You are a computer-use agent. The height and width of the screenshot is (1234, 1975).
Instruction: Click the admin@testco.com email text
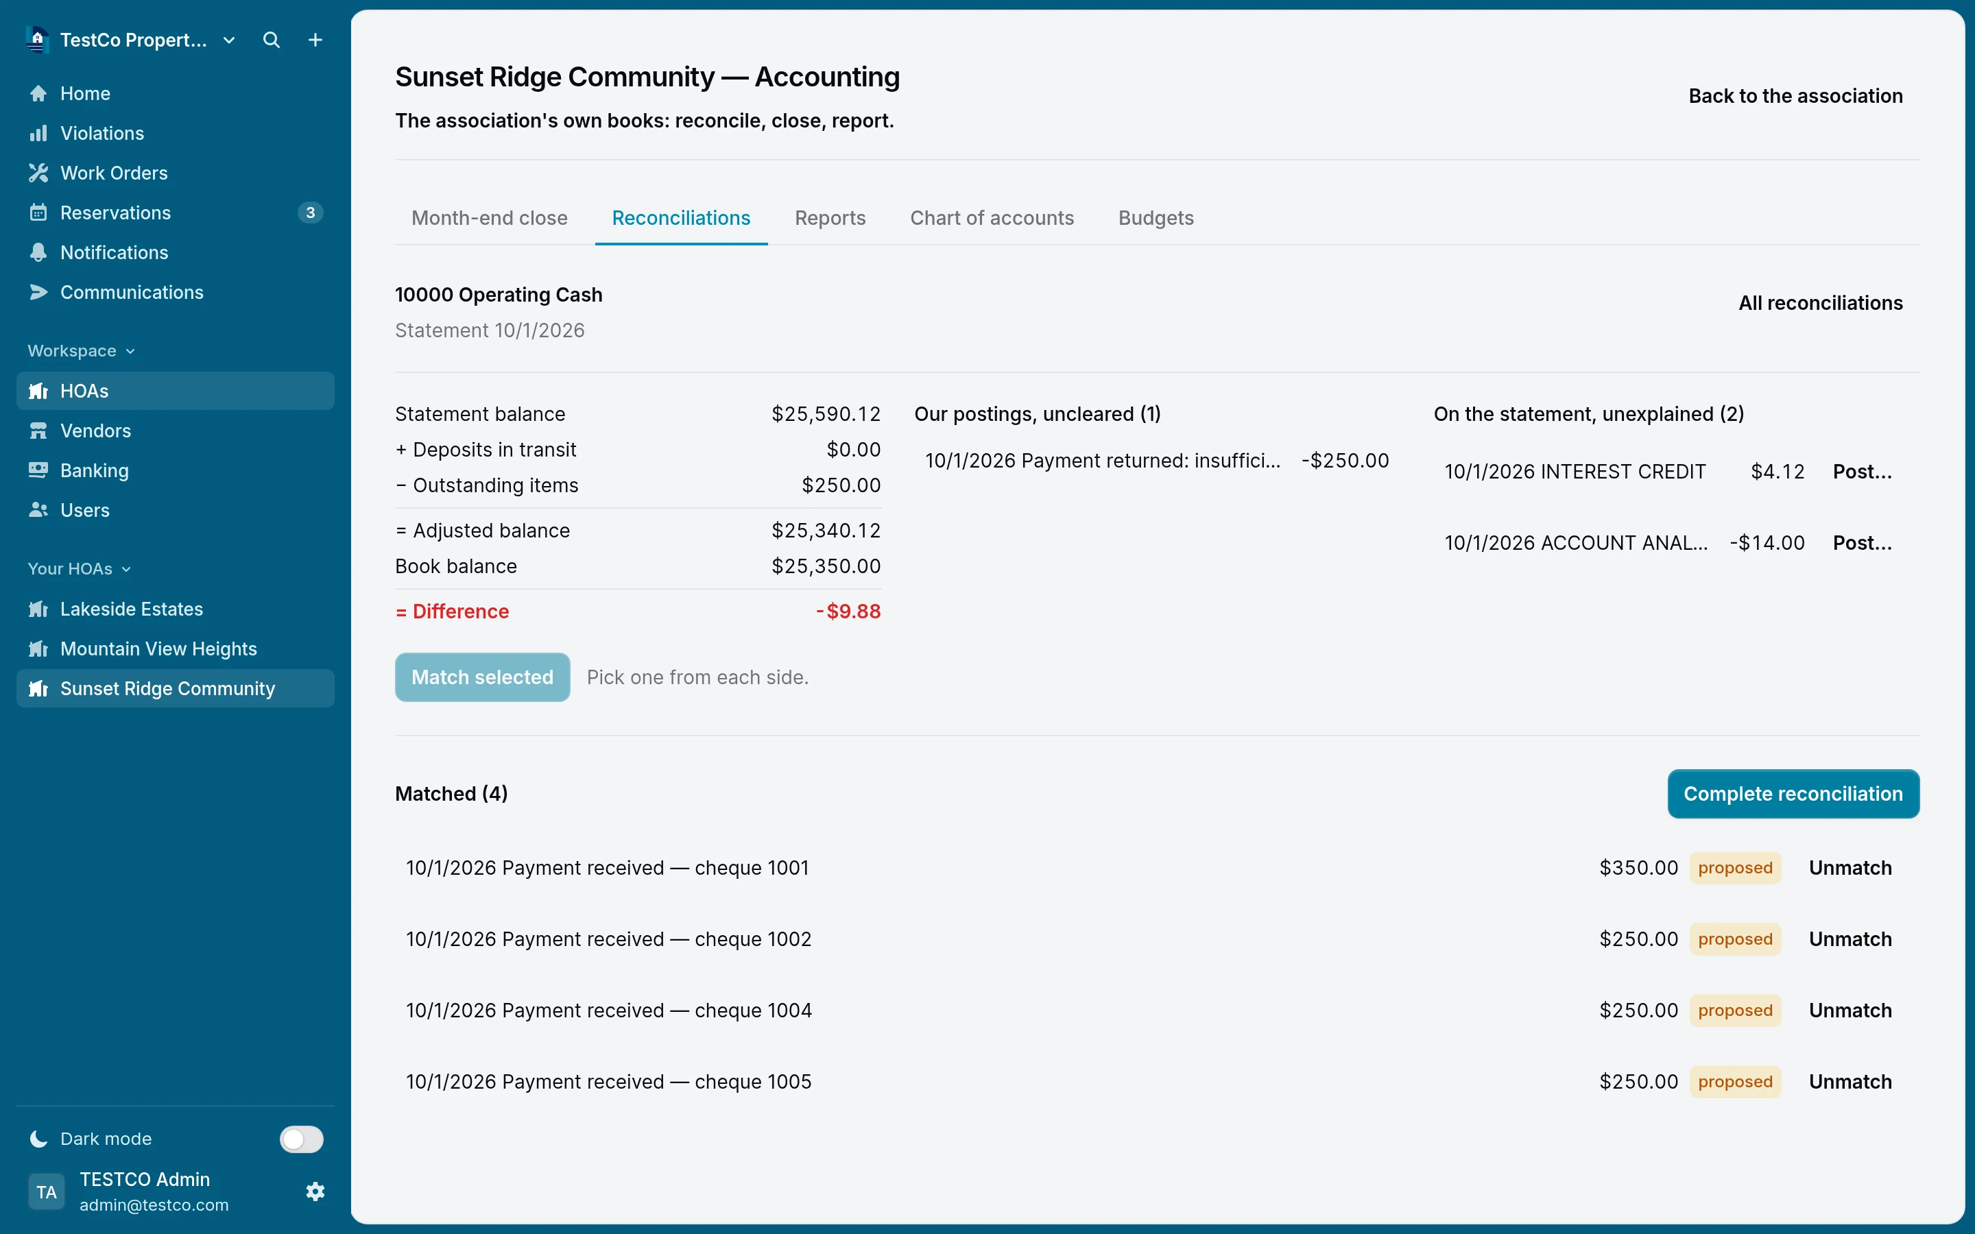pos(154,1205)
